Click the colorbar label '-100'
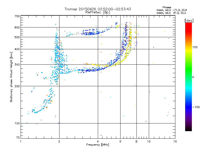Viewport: 206px width, 154px height. click(x=196, y=107)
